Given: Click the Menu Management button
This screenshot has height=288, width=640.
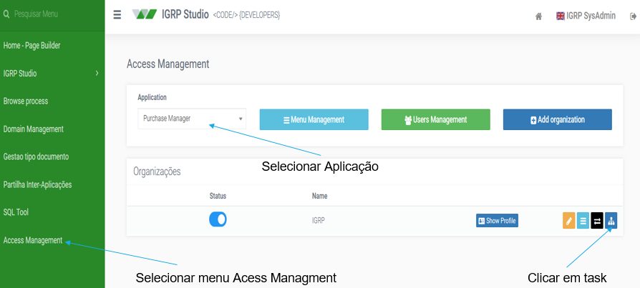Looking at the screenshot, I should (314, 119).
